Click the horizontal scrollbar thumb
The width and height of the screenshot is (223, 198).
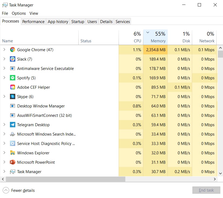pos(65,179)
